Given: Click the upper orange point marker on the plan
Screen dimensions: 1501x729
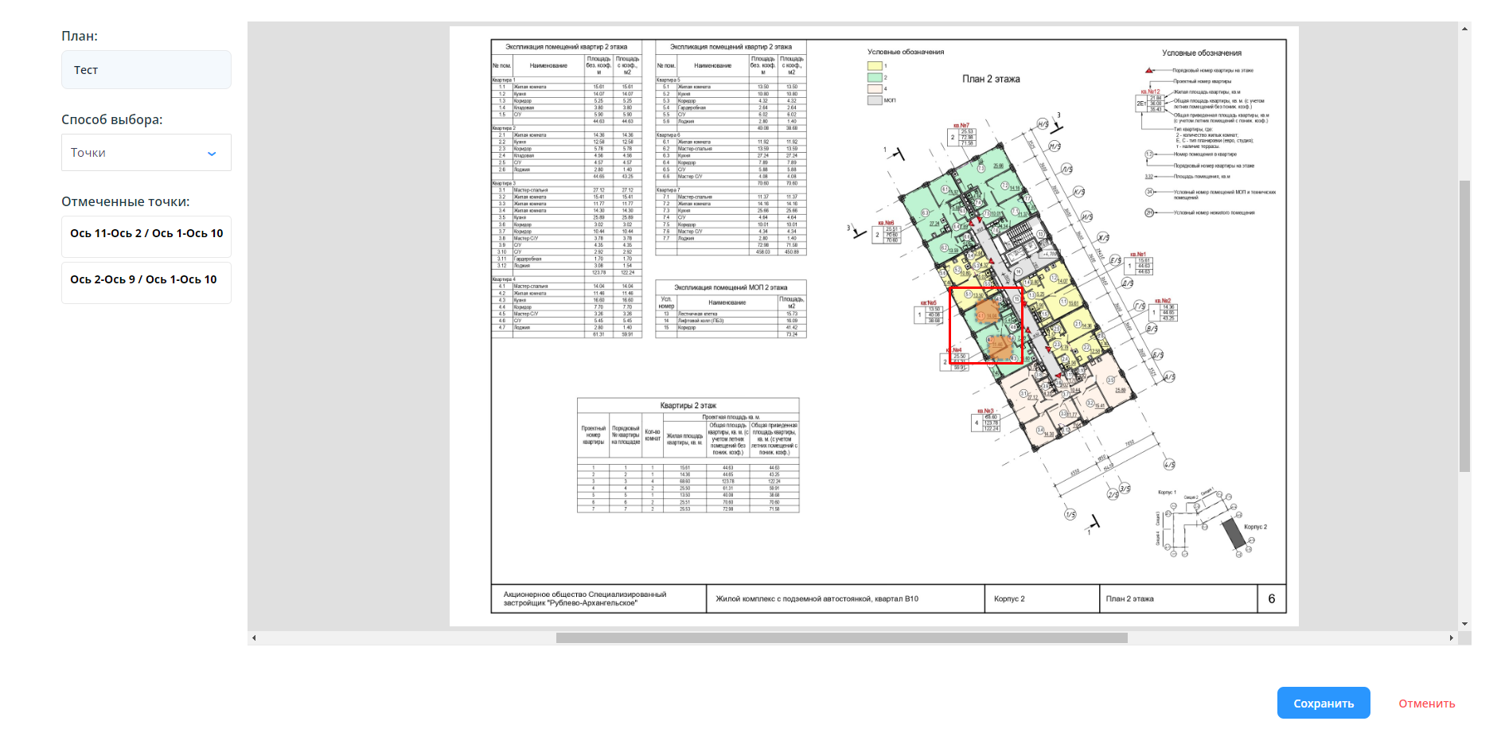Looking at the screenshot, I should 988,310.
